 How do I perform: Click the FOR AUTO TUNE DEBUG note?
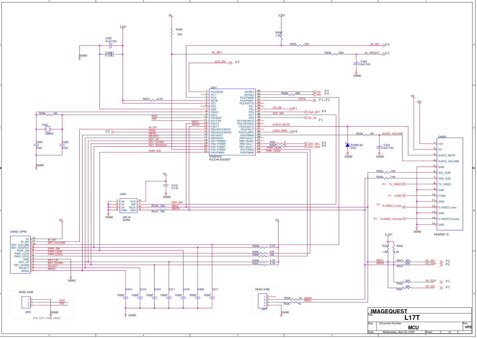click(47, 318)
